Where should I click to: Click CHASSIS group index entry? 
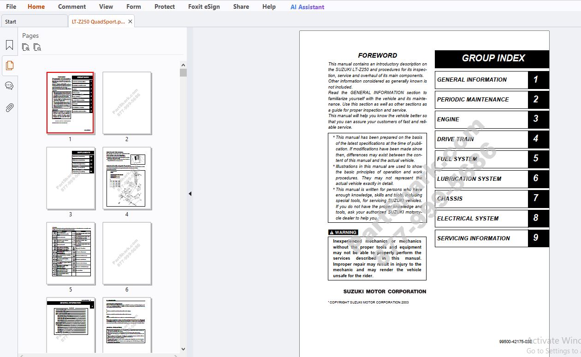pyautogui.click(x=492, y=199)
